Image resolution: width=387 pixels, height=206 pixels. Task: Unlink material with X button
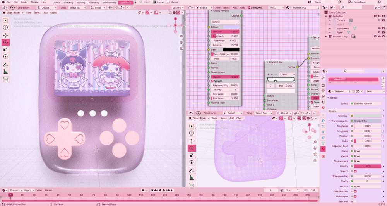pyautogui.click(x=362, y=92)
